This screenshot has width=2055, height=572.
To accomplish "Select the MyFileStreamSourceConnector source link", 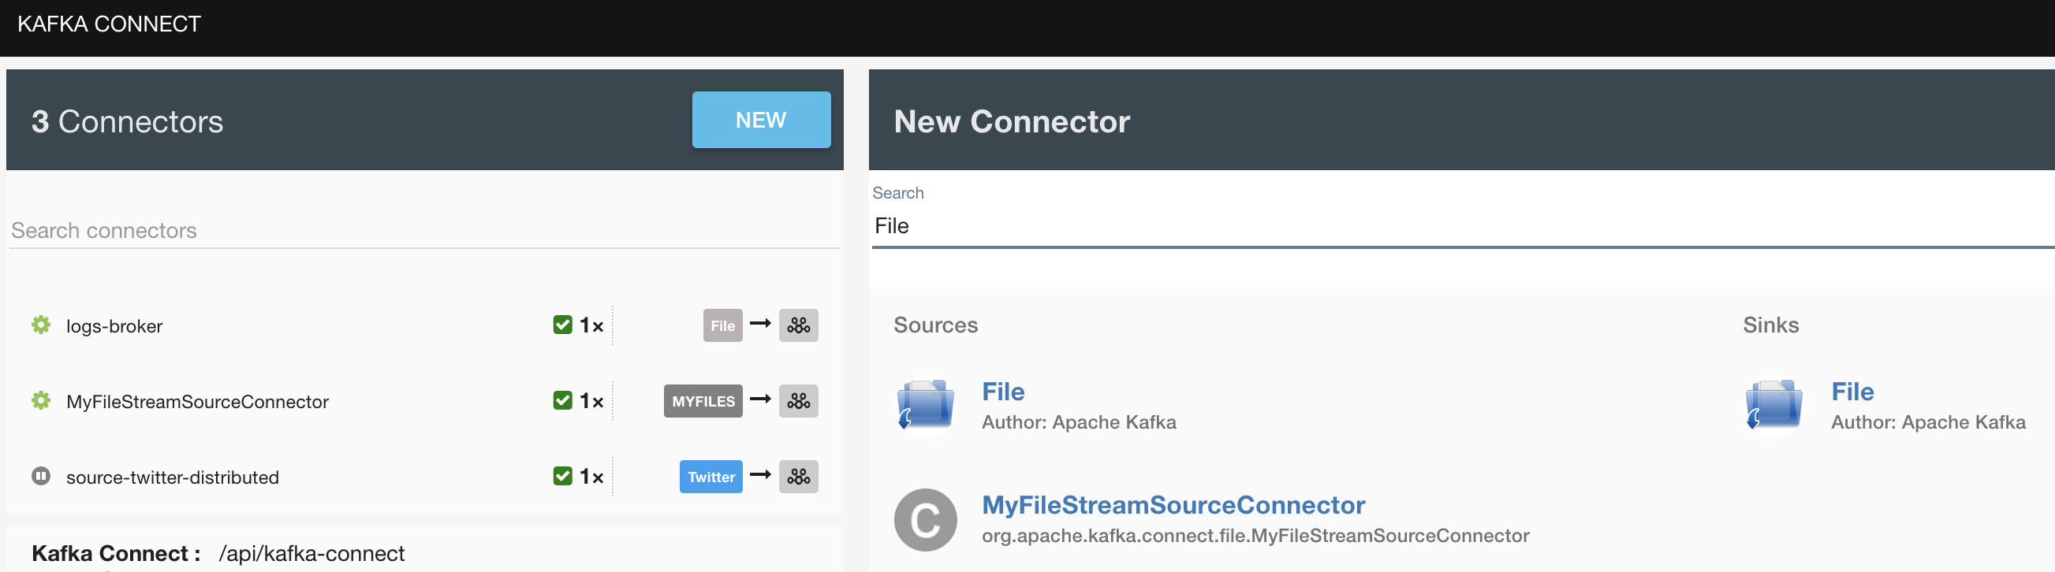I will [x=1173, y=505].
